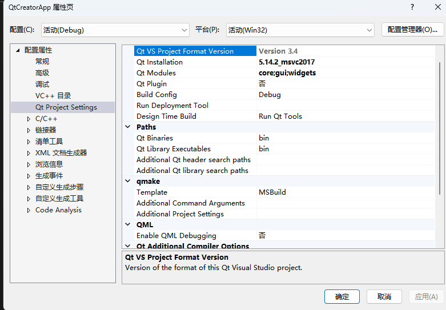Expand the 浏览信息 tree node
The width and height of the screenshot is (446, 310).
tap(29, 164)
